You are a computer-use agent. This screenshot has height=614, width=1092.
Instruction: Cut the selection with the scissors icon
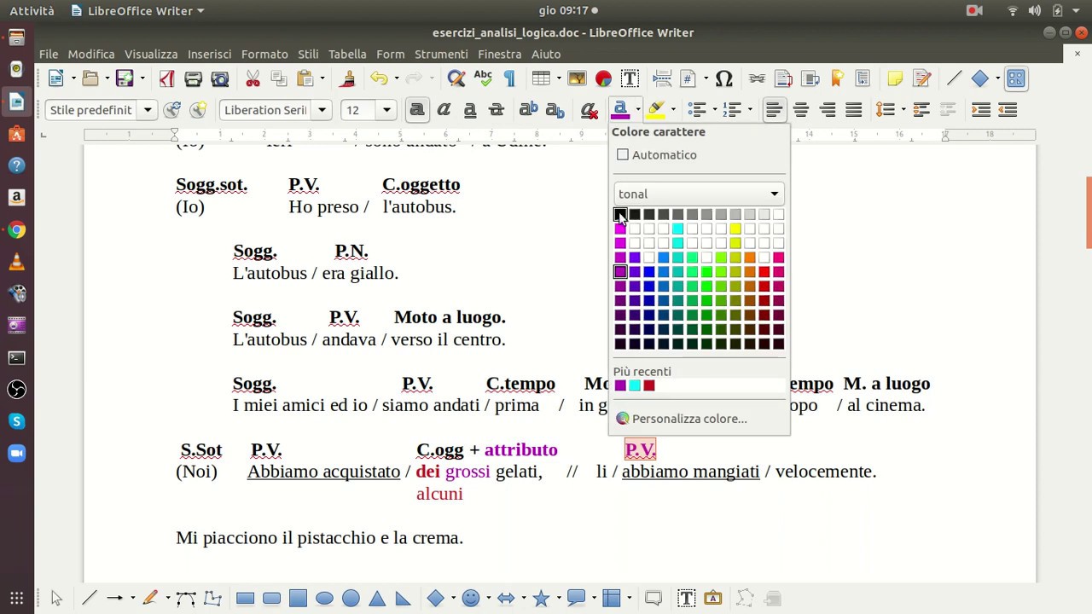click(253, 78)
